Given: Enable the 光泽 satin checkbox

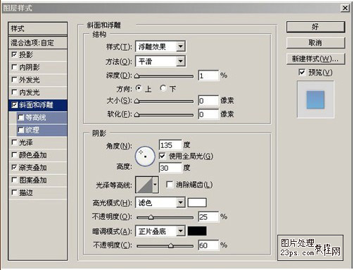Looking at the screenshot, I should [14, 142].
